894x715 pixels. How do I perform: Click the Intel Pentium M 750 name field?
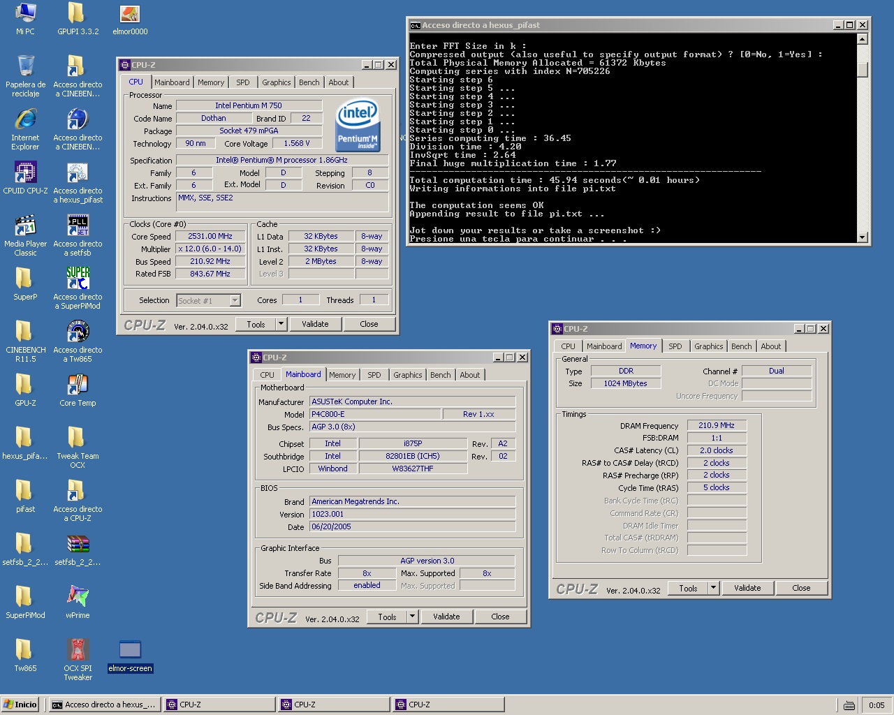pos(249,105)
